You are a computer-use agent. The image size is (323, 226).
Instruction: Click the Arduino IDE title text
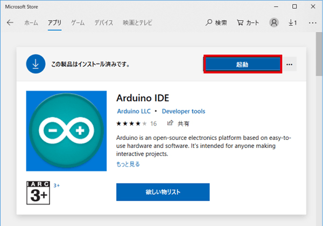click(143, 98)
